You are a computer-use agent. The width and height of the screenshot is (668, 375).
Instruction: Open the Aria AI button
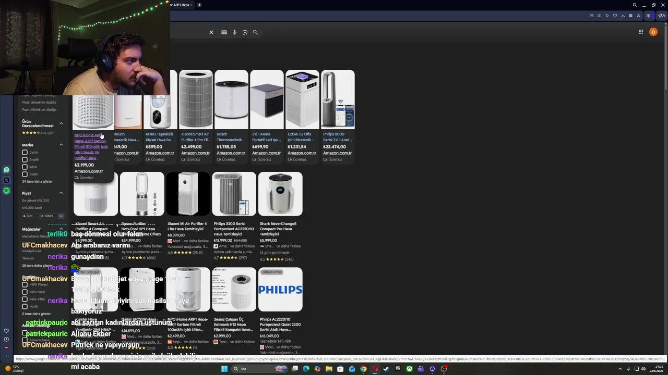click(662, 16)
